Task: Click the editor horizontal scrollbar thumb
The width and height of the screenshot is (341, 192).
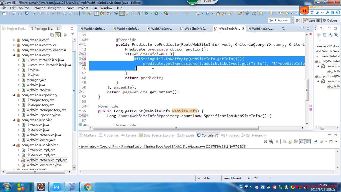Action: [x=176, y=128]
